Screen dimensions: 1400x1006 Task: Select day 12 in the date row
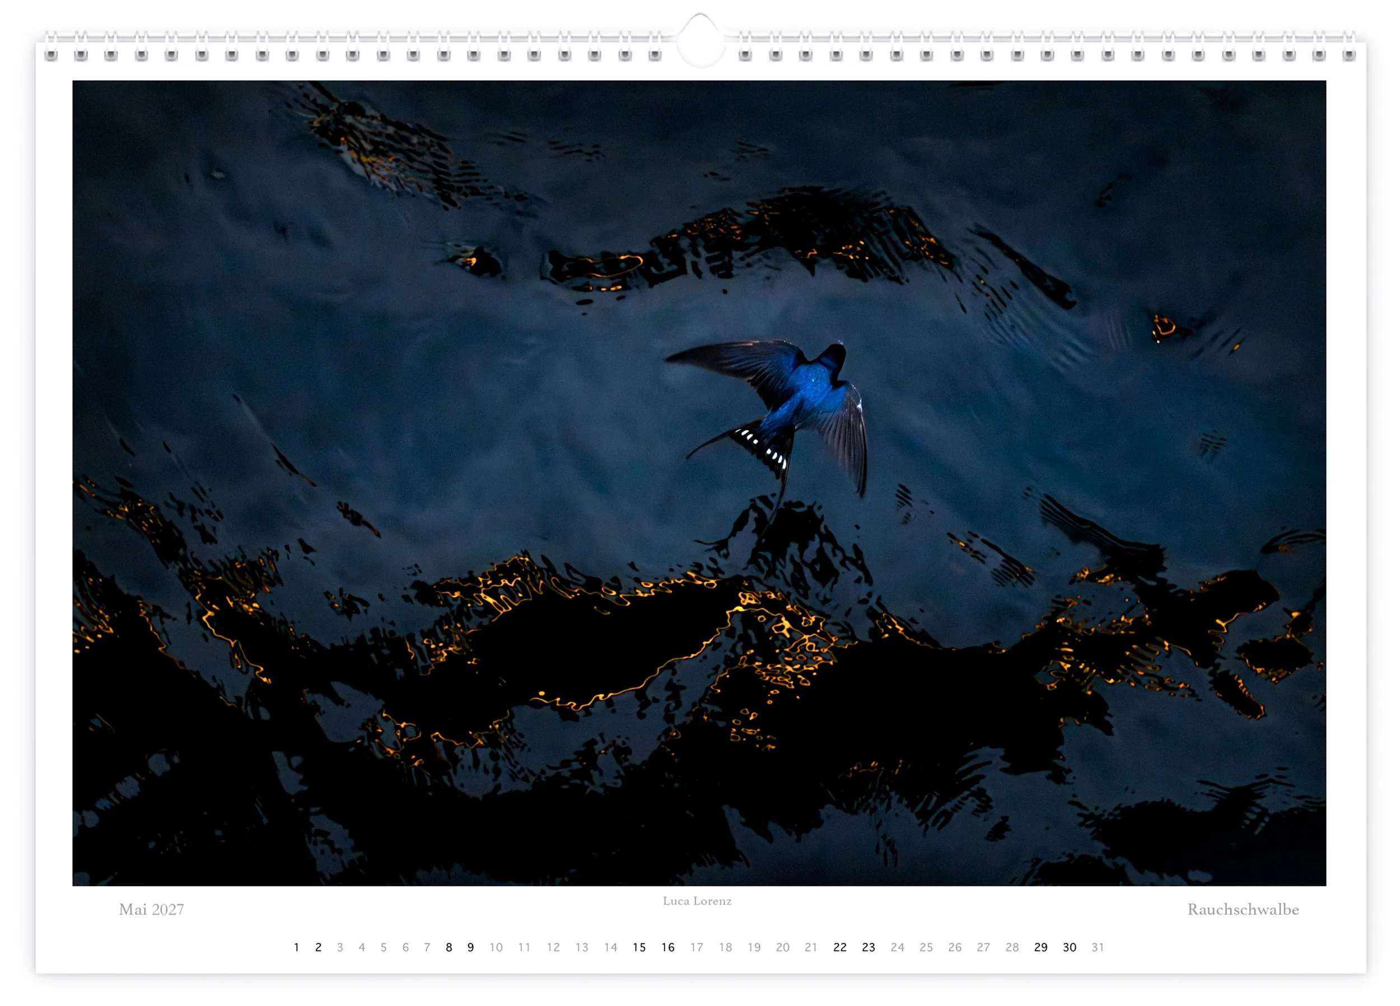click(x=553, y=947)
